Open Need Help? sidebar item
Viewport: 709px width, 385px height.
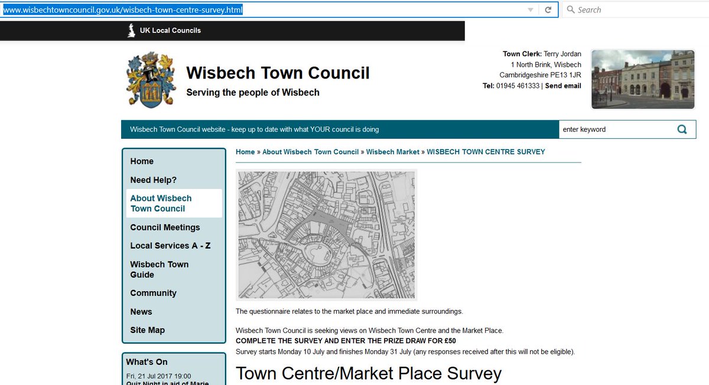coord(154,180)
